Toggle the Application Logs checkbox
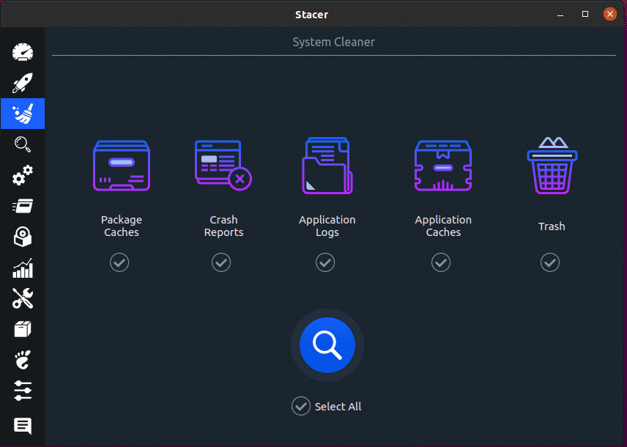Screen dimensions: 627x447 (x=325, y=262)
